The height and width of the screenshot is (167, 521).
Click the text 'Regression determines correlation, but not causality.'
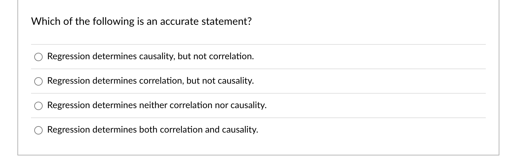pyautogui.click(x=151, y=81)
